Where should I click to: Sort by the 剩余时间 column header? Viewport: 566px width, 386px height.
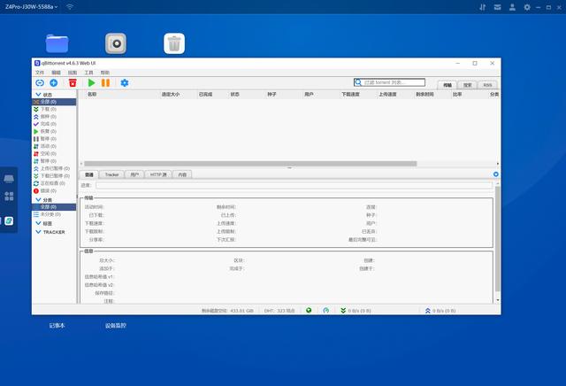click(424, 95)
